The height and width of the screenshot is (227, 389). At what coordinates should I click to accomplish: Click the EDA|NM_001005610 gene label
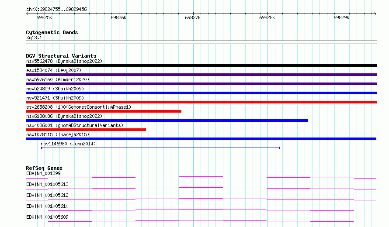47,206
